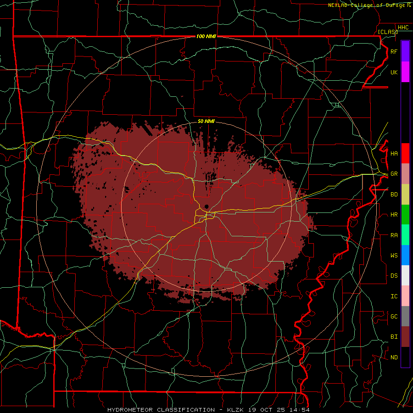The image size is (413, 413).
Task: Click the UK legend label
Action: [x=394, y=72]
